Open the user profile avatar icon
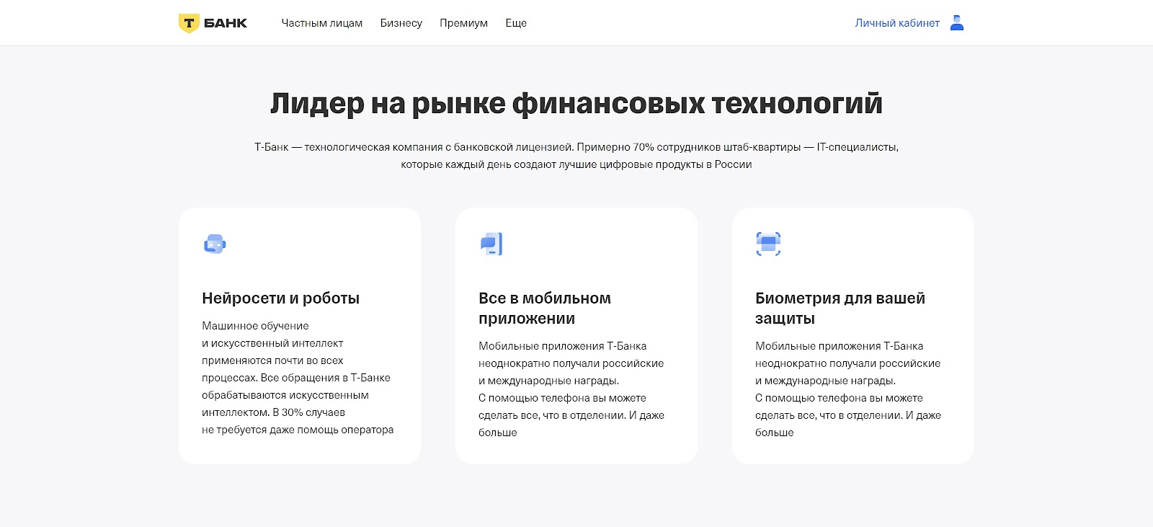The width and height of the screenshot is (1153, 527). click(957, 23)
